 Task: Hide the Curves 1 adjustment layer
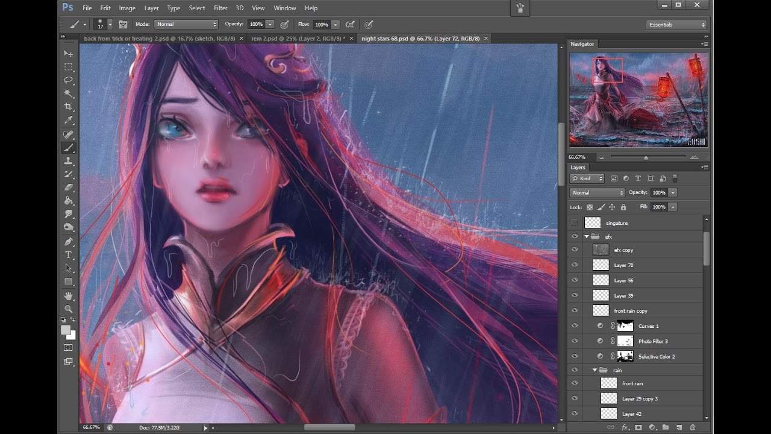coord(575,325)
